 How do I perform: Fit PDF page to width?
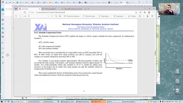60,16
